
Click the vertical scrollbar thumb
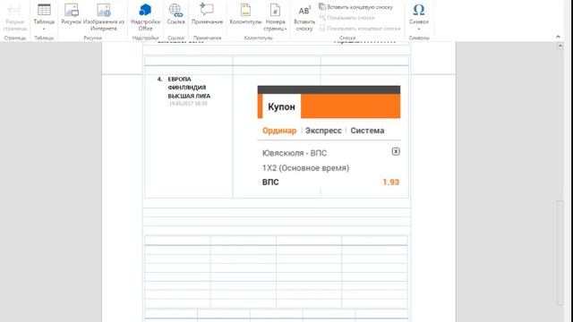tap(560, 252)
